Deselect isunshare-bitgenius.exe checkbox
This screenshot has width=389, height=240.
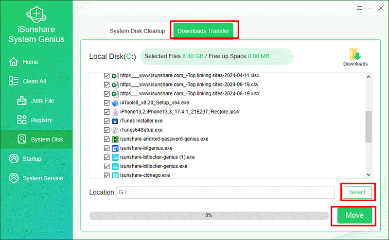pyautogui.click(x=107, y=148)
